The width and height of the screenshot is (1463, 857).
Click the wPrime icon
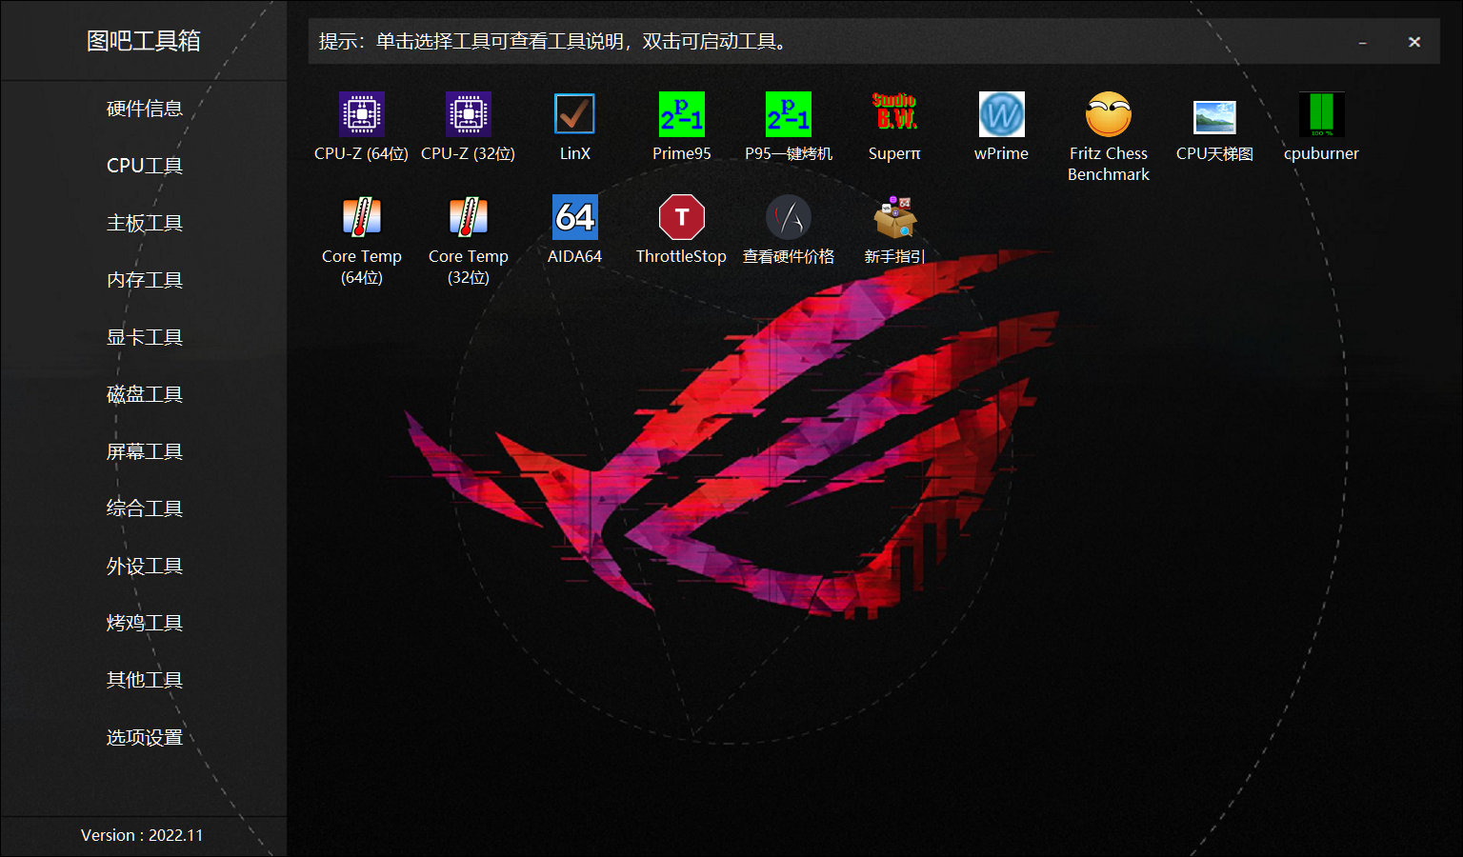(1002, 114)
